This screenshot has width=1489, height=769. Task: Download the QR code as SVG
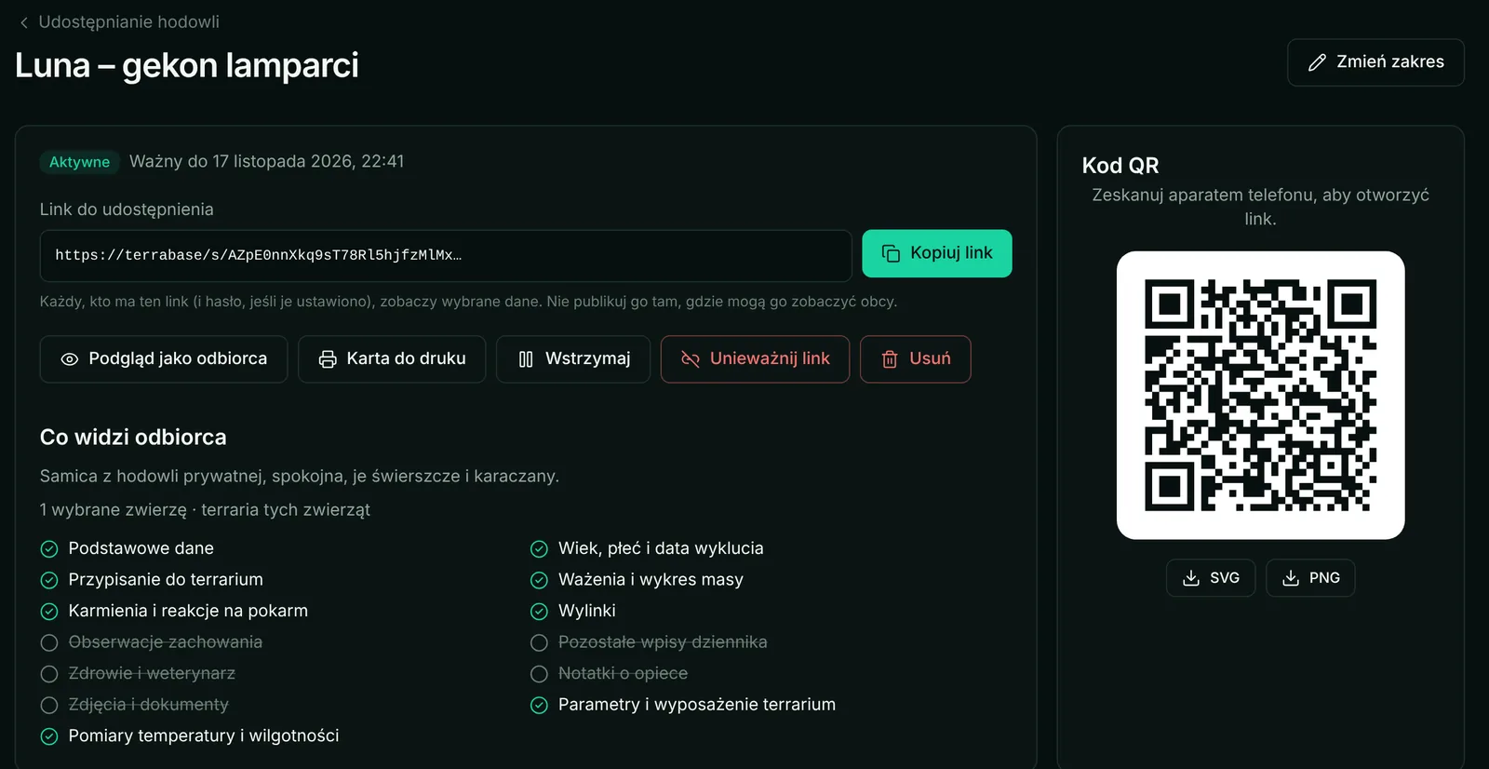pos(1210,578)
